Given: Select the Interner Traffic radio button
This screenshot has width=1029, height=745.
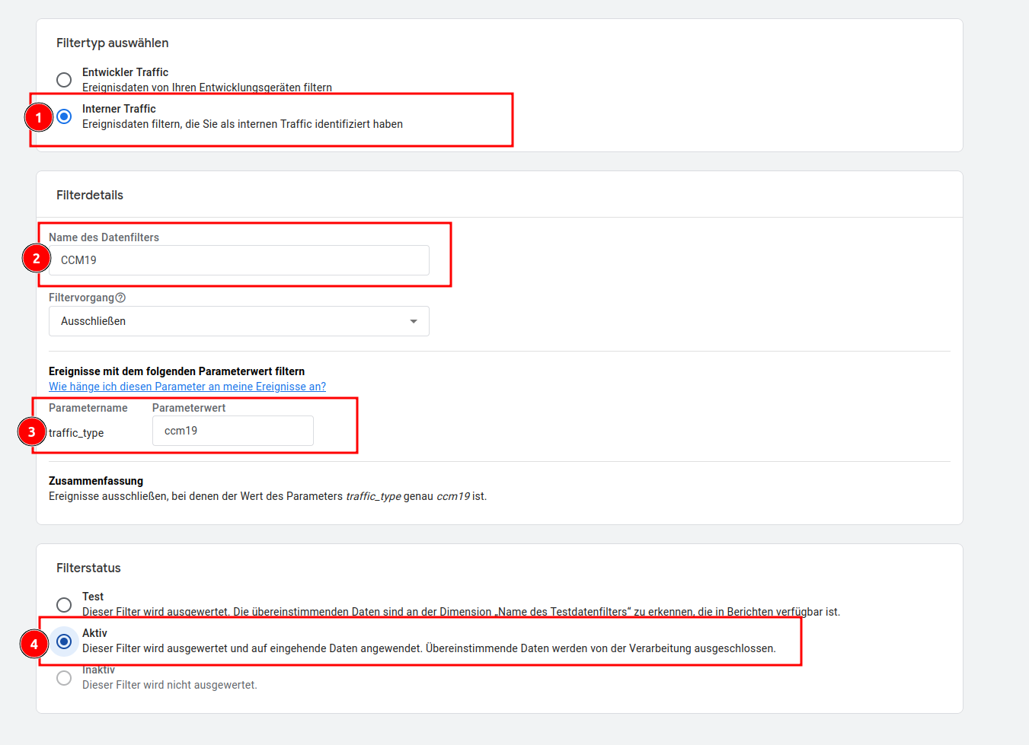Looking at the screenshot, I should click(x=64, y=116).
